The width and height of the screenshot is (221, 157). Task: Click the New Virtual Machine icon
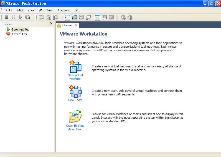coord(75,67)
